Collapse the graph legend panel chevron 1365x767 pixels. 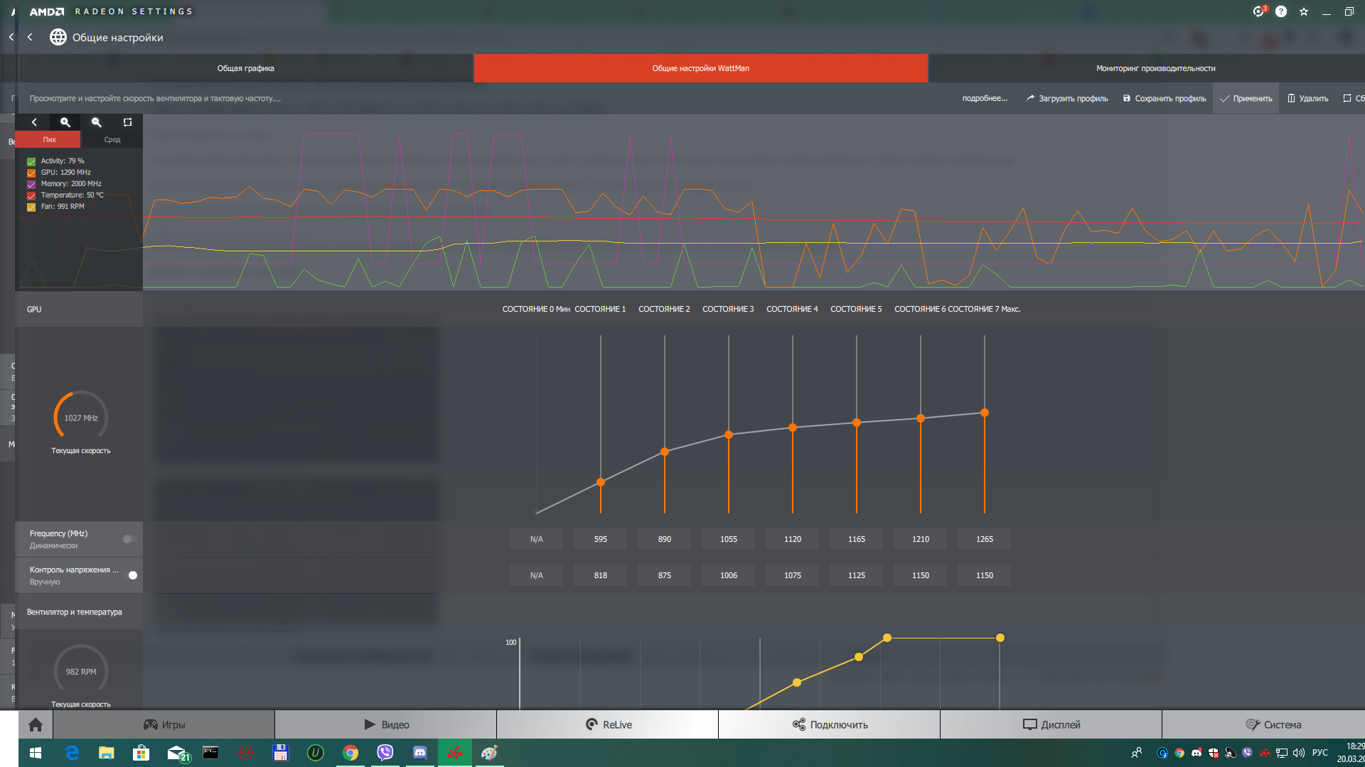(34, 122)
